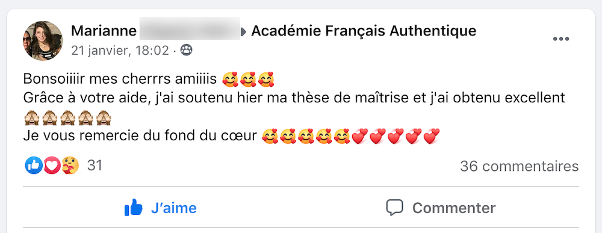Open the author name Marianne

[x=104, y=31]
